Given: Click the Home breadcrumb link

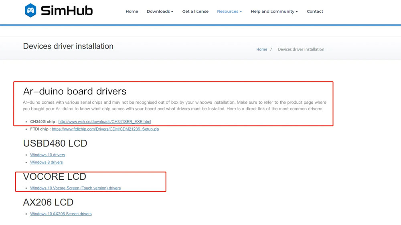Looking at the screenshot, I should click(261, 50).
